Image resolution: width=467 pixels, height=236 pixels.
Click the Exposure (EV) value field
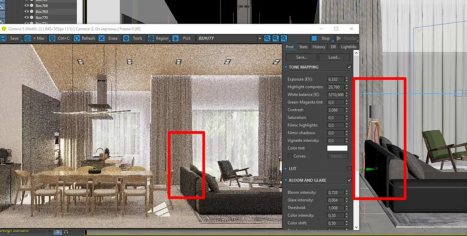click(x=336, y=79)
